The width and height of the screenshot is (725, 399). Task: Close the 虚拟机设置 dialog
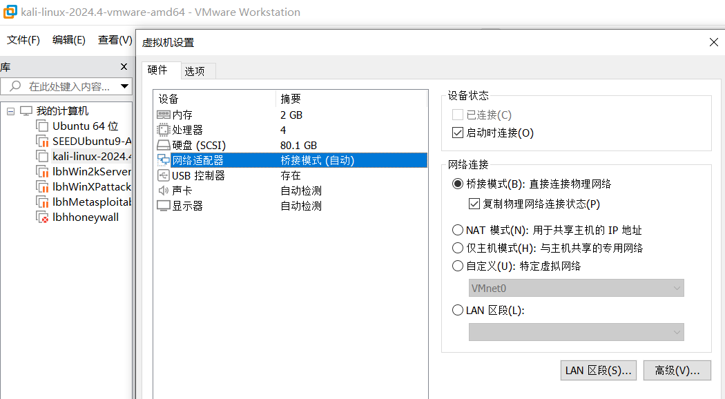tap(713, 42)
